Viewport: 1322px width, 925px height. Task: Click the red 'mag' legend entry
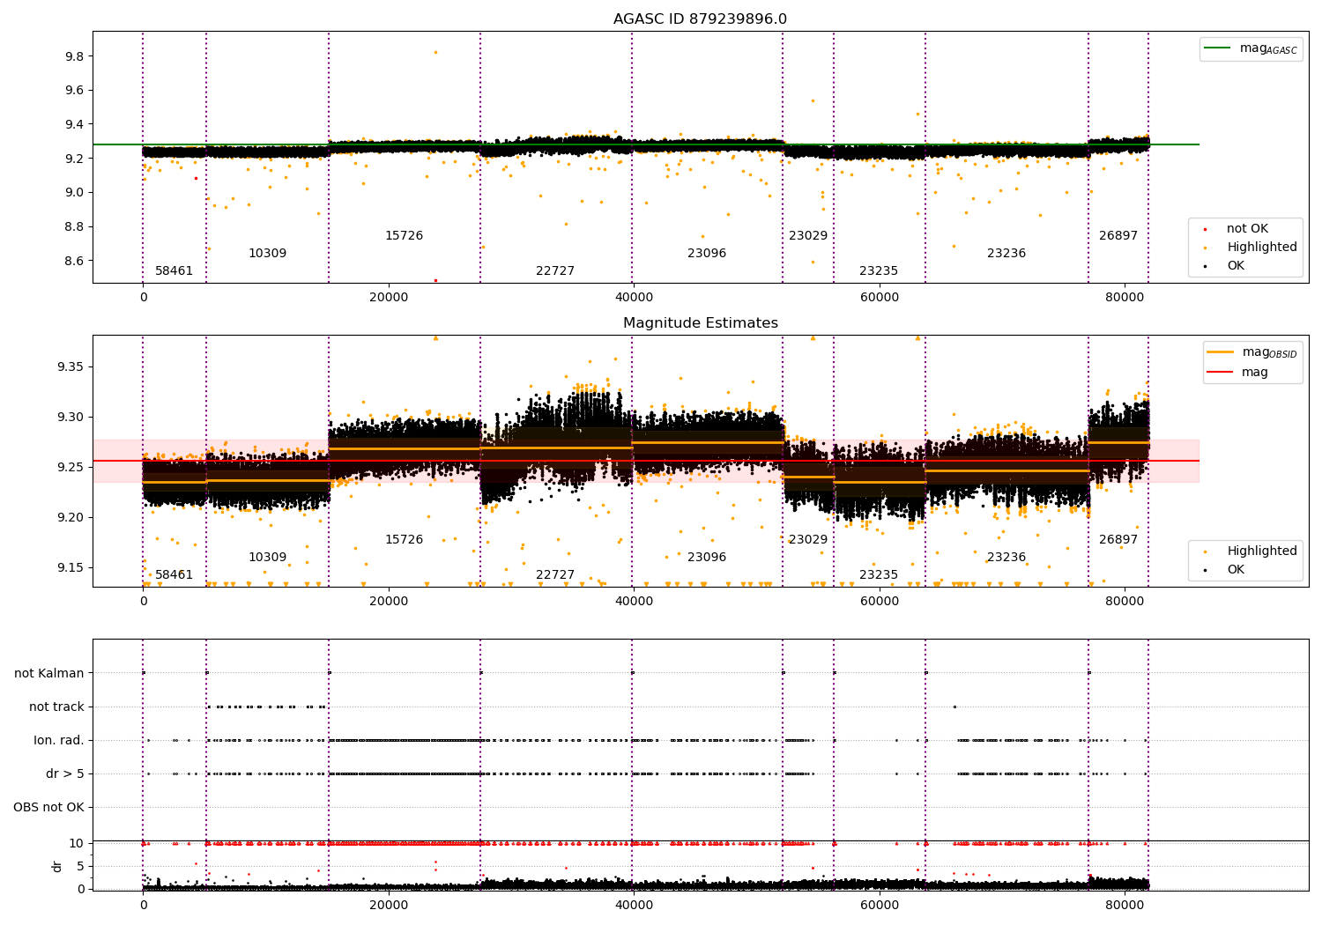pos(1238,372)
